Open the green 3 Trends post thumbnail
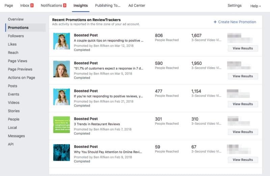 [61, 125]
